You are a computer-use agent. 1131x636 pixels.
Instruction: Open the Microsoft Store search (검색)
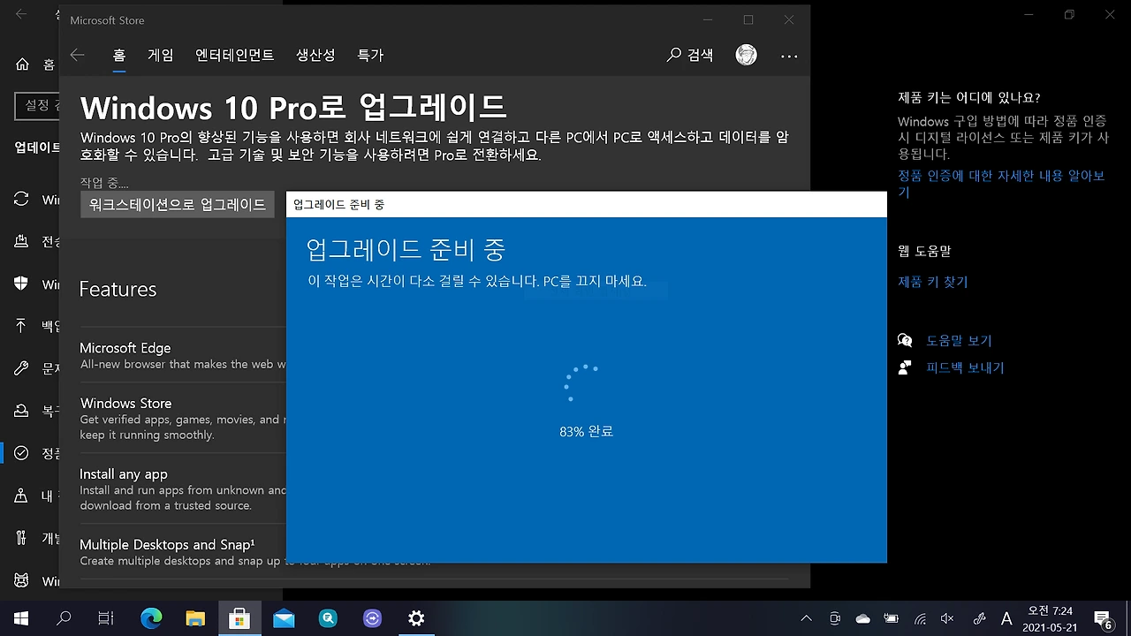690,55
